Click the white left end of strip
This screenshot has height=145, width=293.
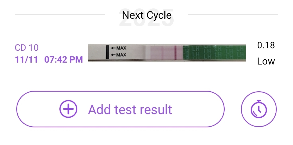tap(97, 53)
